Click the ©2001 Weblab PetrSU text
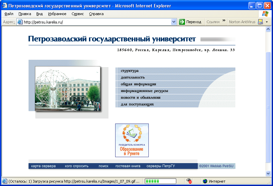The image size is (273, 186). coord(216,166)
